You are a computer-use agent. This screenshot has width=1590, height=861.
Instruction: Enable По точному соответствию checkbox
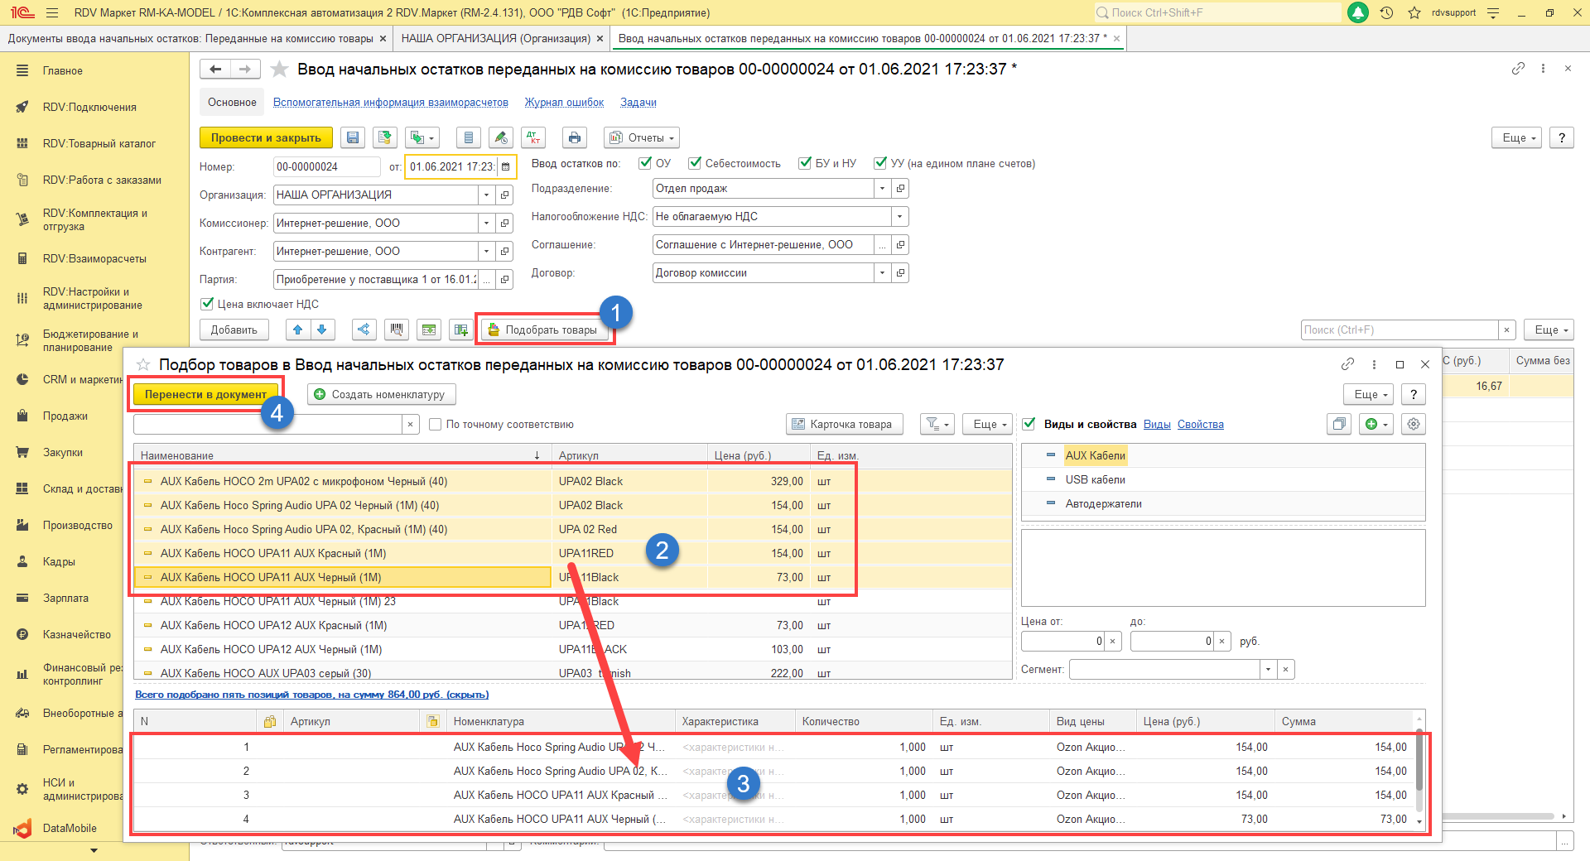(436, 424)
